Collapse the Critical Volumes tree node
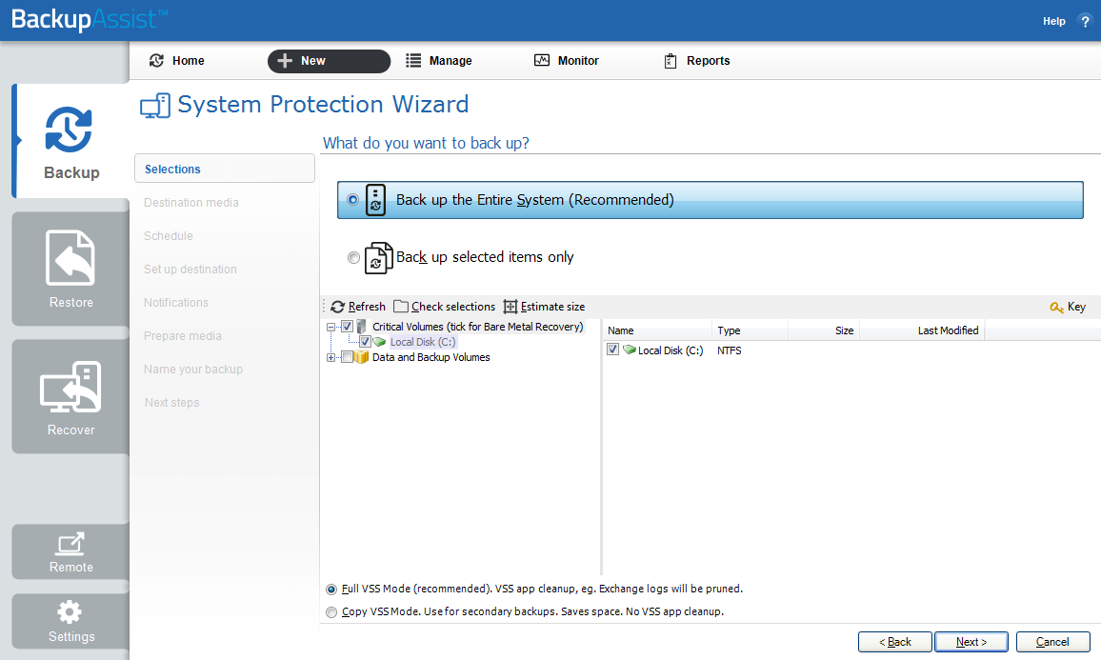Image resolution: width=1101 pixels, height=660 pixels. [330, 327]
